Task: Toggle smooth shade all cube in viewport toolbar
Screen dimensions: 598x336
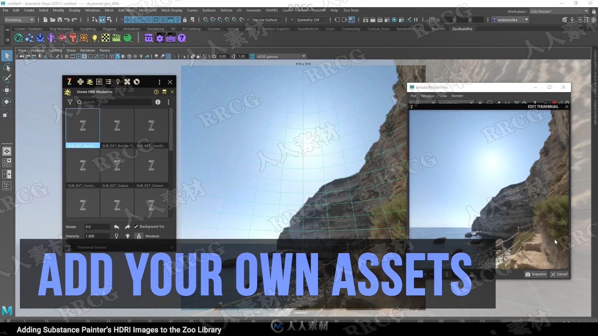Action: coord(117,56)
